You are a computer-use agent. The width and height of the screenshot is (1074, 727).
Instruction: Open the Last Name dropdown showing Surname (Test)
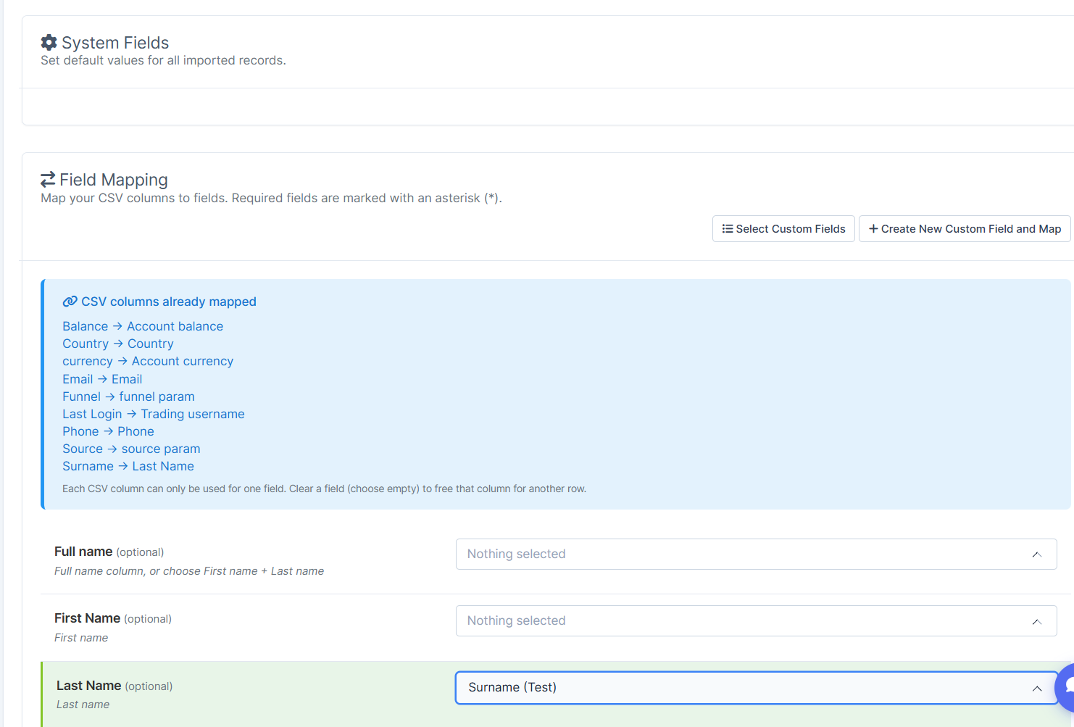(756, 687)
